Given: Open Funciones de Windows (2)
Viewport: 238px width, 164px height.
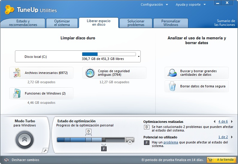Looking at the screenshot, I should click(x=41, y=93).
